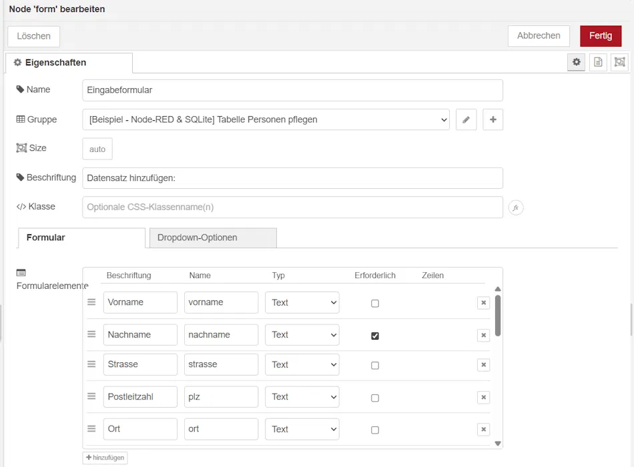Open the Gruppe dropdown
This screenshot has height=467, width=634.
(266, 119)
